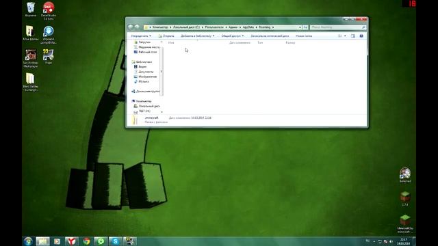Sort by the 'Размер' column header

(x=290, y=42)
